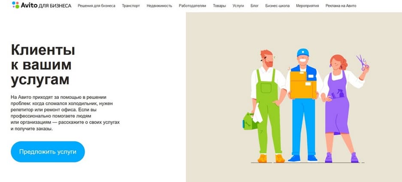
Task: Click the green tool bag illustration
Action: (249, 121)
